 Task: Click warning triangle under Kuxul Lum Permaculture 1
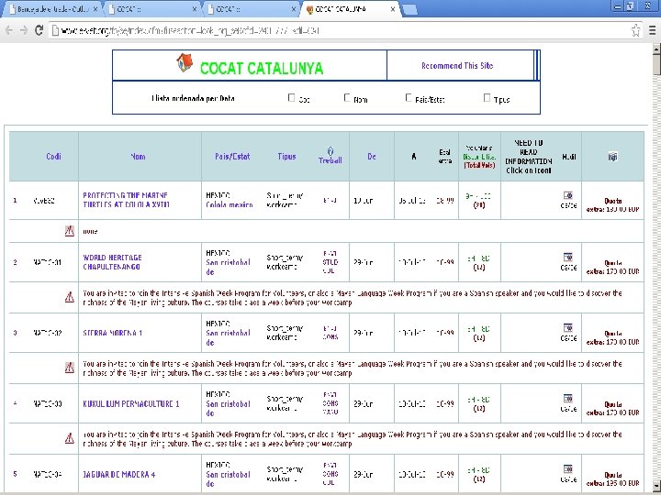click(70, 438)
